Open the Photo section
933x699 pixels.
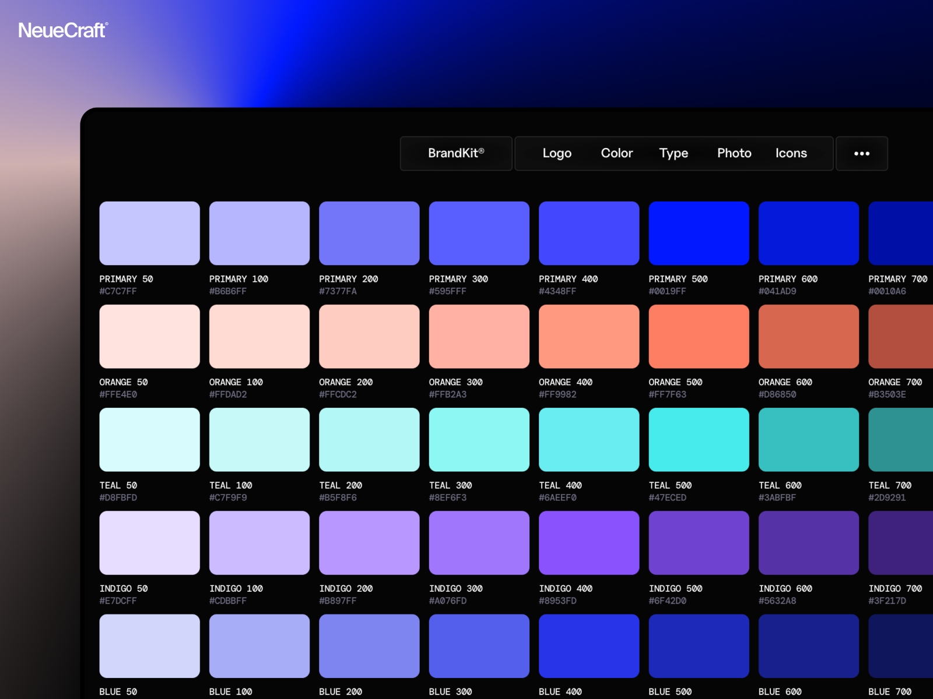pos(734,153)
